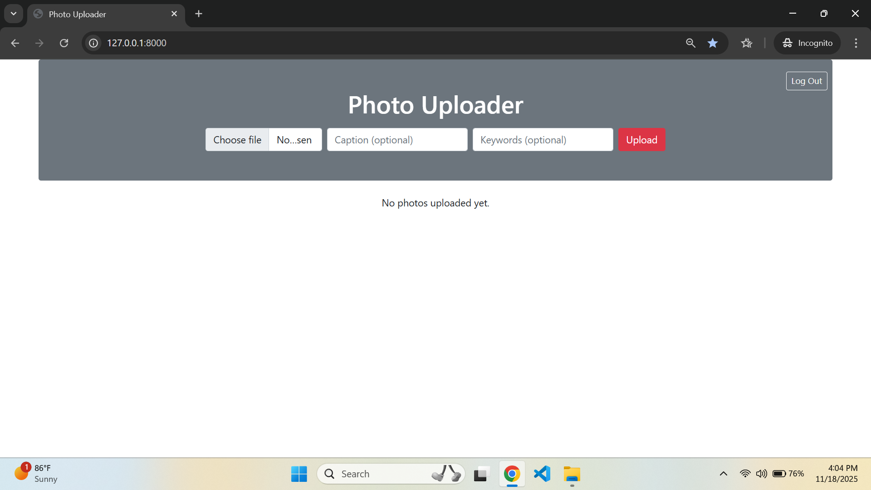The width and height of the screenshot is (871, 490).
Task: Focus the Caption (optional) field
Action: [x=397, y=140]
